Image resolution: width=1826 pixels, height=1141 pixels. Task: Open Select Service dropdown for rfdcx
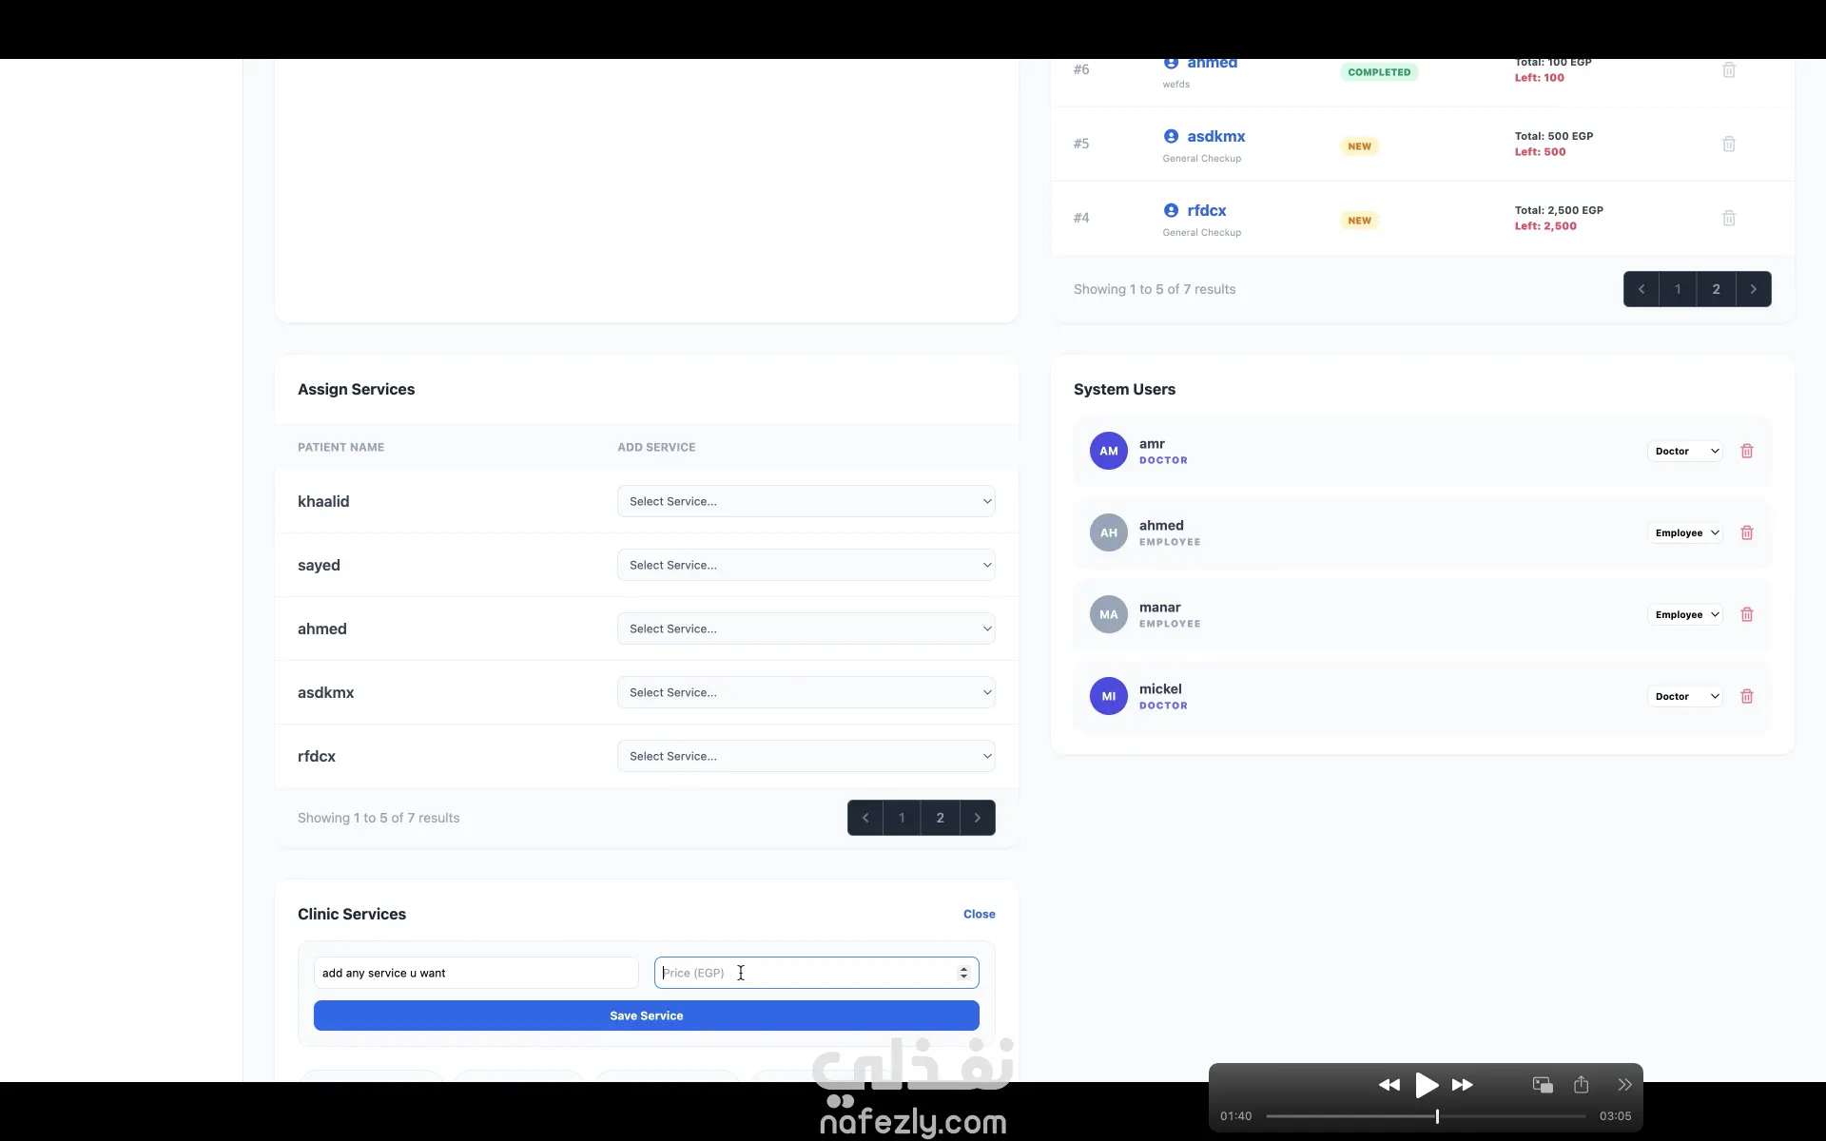(806, 756)
